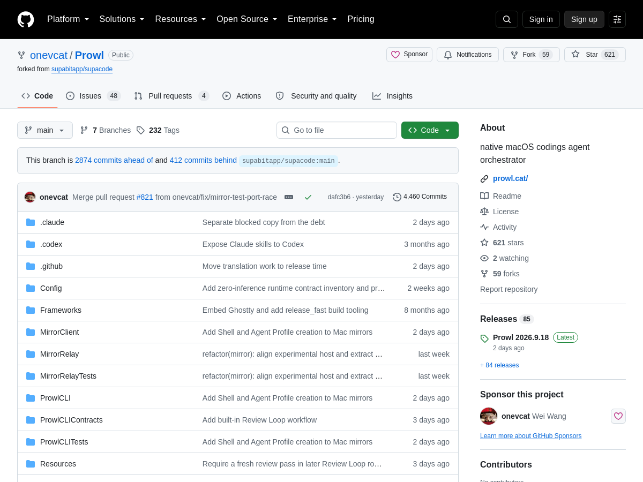Click the green commit status checkmark
Image resolution: width=643 pixels, height=482 pixels.
pyautogui.click(x=308, y=197)
